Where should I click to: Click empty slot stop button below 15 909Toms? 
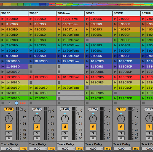point(59,66)
